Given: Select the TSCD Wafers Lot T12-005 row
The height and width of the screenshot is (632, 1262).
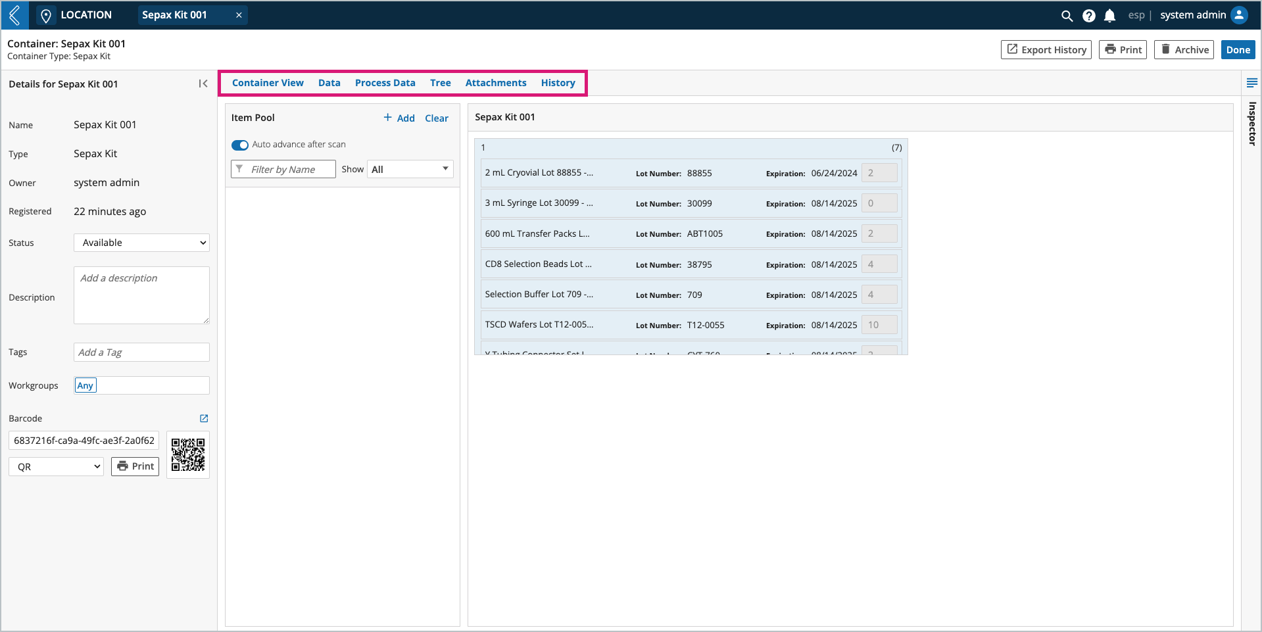Looking at the screenshot, I should point(691,325).
